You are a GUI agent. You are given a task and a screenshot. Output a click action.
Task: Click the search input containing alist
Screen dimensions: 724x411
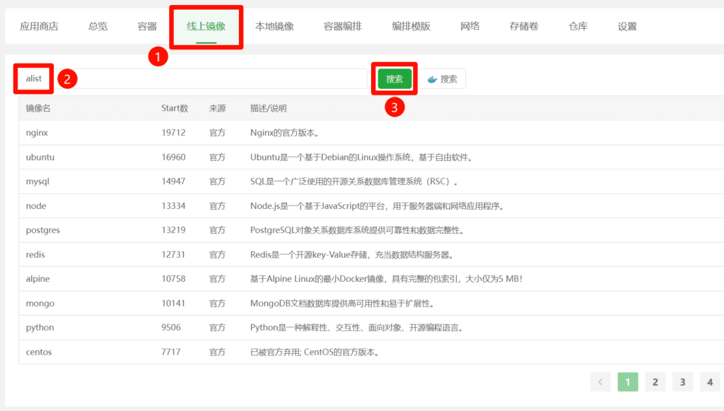(x=177, y=78)
